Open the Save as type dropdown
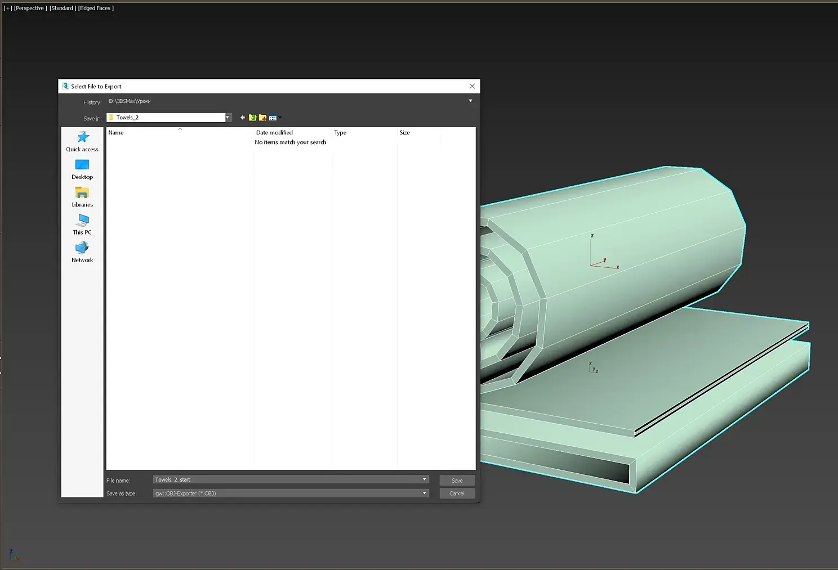The height and width of the screenshot is (570, 838). pos(425,493)
